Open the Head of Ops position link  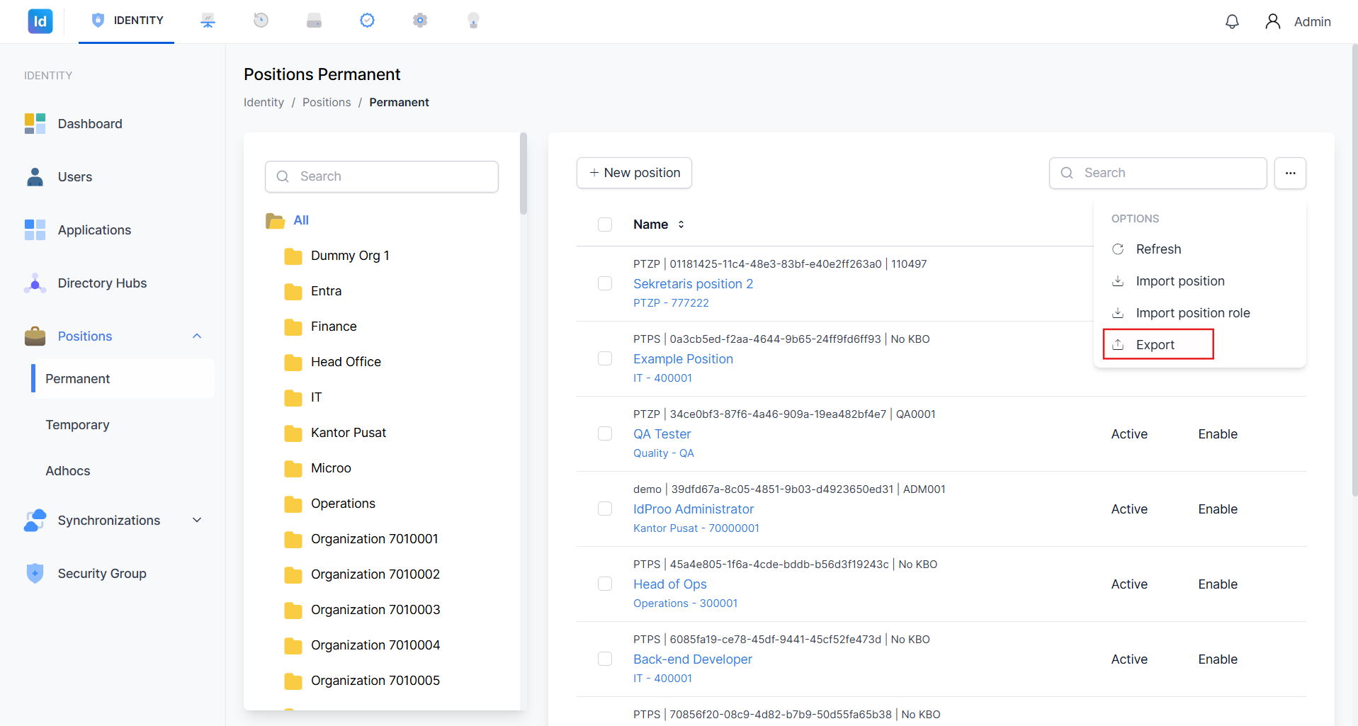point(669,584)
